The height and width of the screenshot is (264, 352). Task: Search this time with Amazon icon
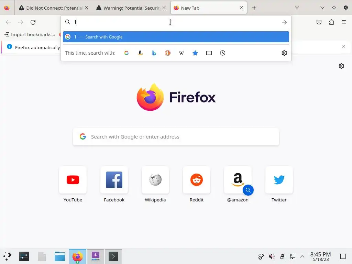coord(140,53)
